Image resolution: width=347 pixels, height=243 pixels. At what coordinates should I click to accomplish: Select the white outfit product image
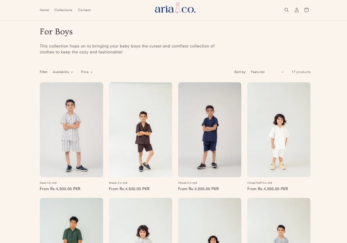coord(279,130)
